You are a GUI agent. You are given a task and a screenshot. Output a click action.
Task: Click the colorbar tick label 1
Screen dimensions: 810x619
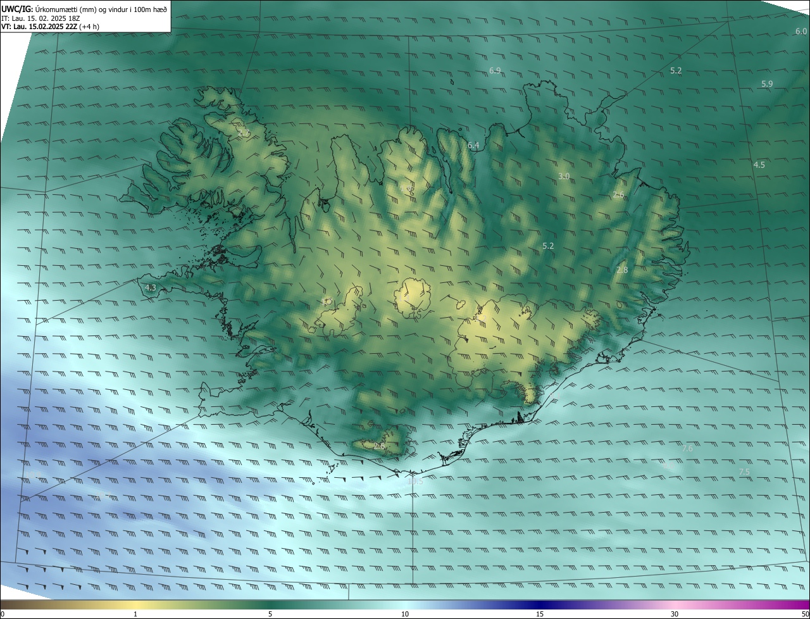click(135, 614)
